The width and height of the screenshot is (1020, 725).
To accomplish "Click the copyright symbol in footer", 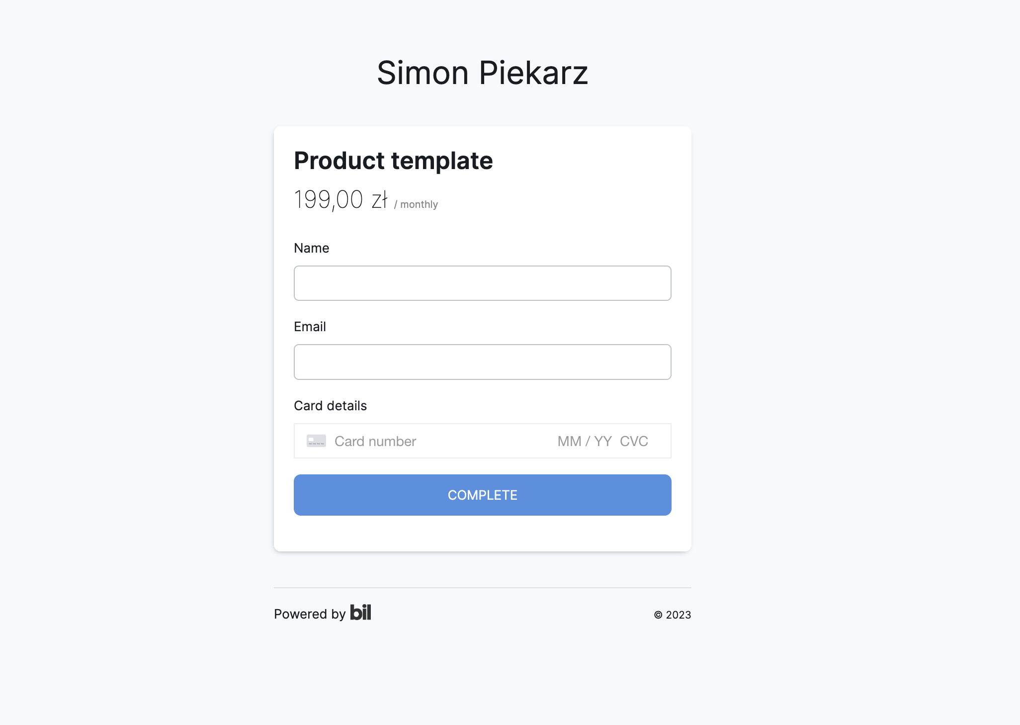I will 658,615.
